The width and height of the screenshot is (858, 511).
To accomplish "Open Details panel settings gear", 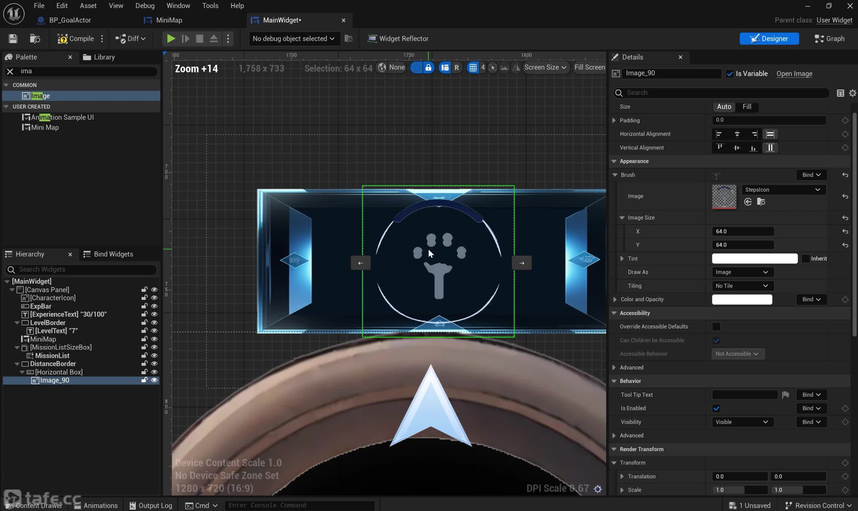I will pyautogui.click(x=852, y=93).
